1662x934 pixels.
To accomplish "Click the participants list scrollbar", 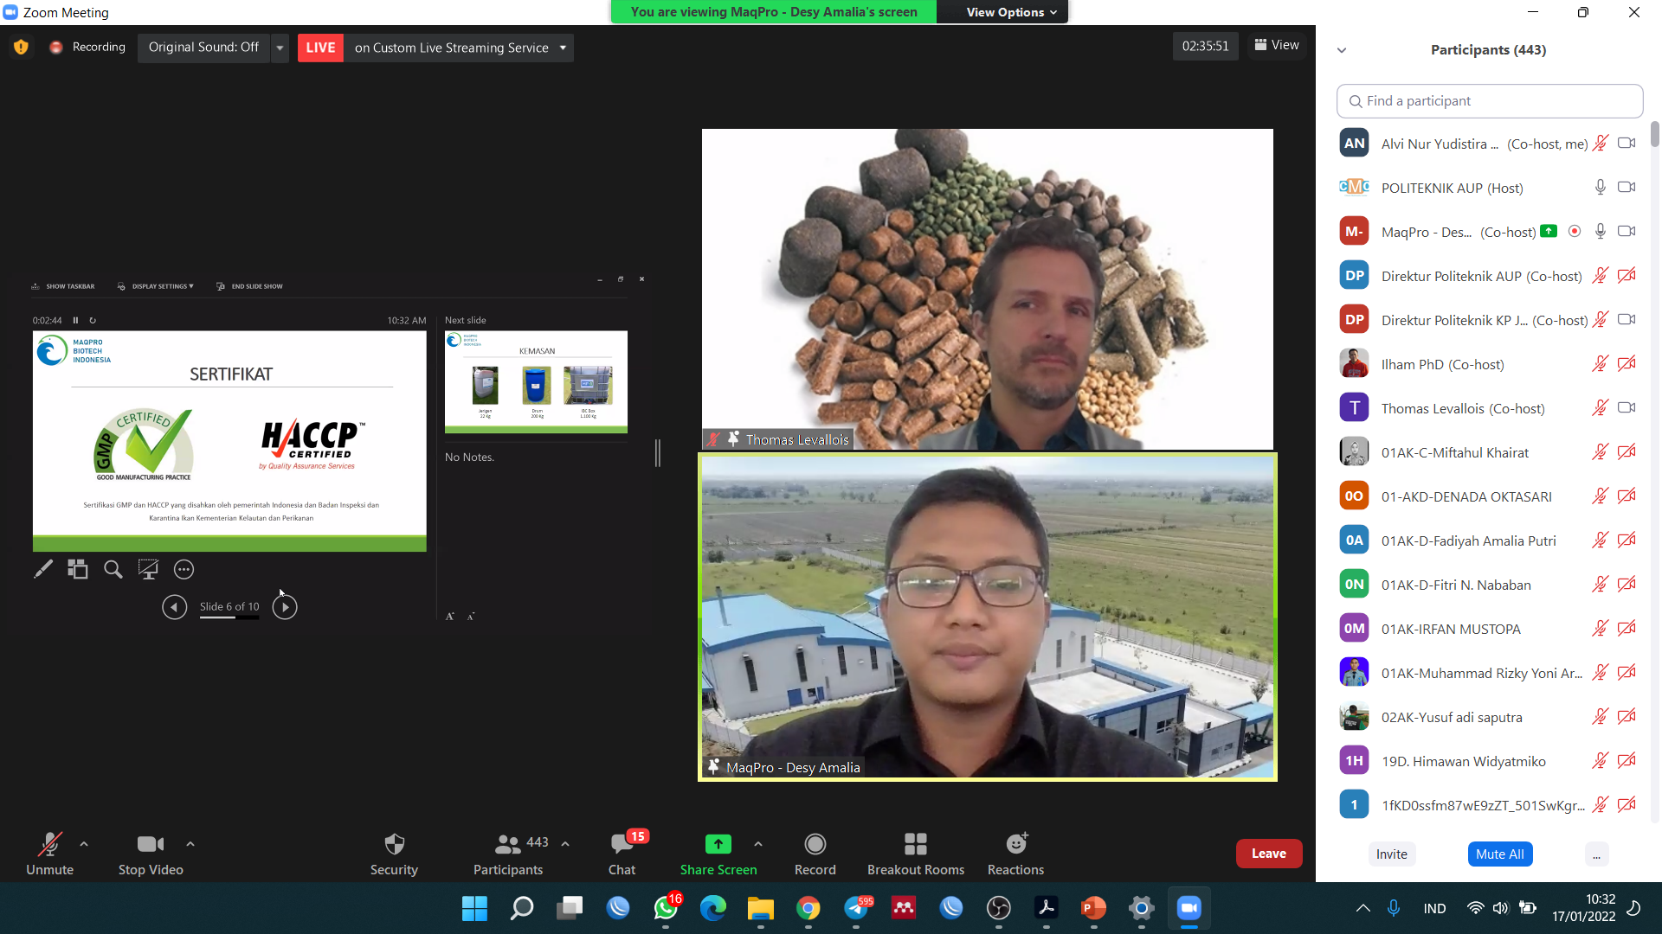I will pyautogui.click(x=1655, y=134).
